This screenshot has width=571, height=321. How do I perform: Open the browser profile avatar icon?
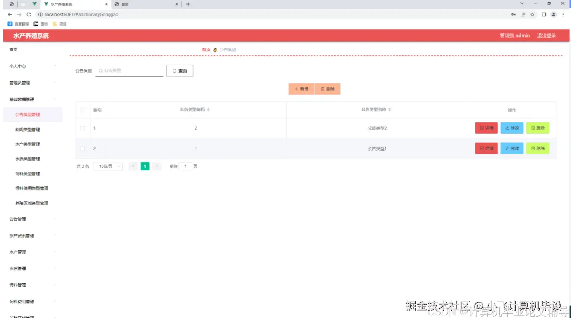(553, 14)
